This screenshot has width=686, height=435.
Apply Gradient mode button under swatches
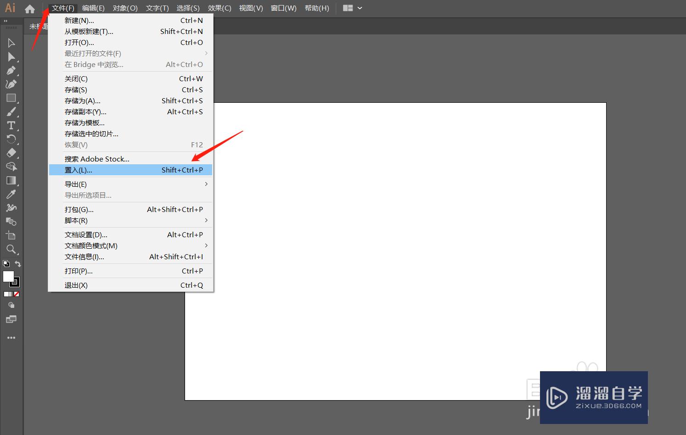[11, 294]
